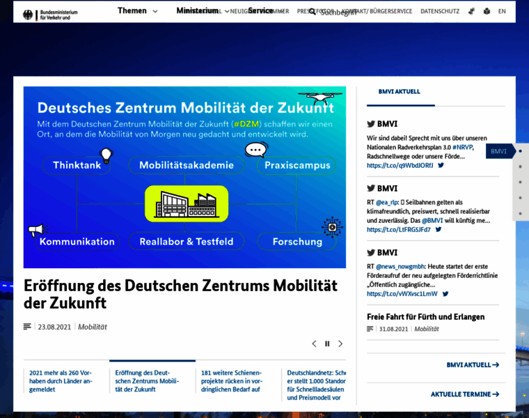Click article-type icon beside 31.08.2021
The height and width of the screenshot is (418, 529).
[370, 329]
